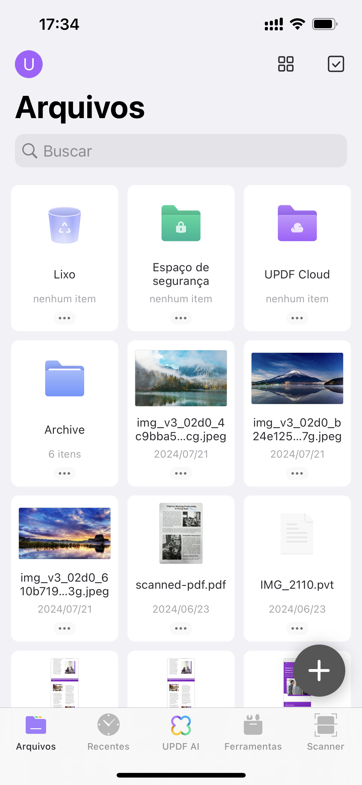Go to the Ferramentas tab

tap(253, 732)
